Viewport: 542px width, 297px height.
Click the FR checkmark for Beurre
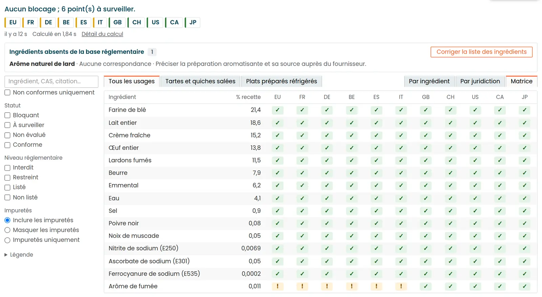point(302,173)
